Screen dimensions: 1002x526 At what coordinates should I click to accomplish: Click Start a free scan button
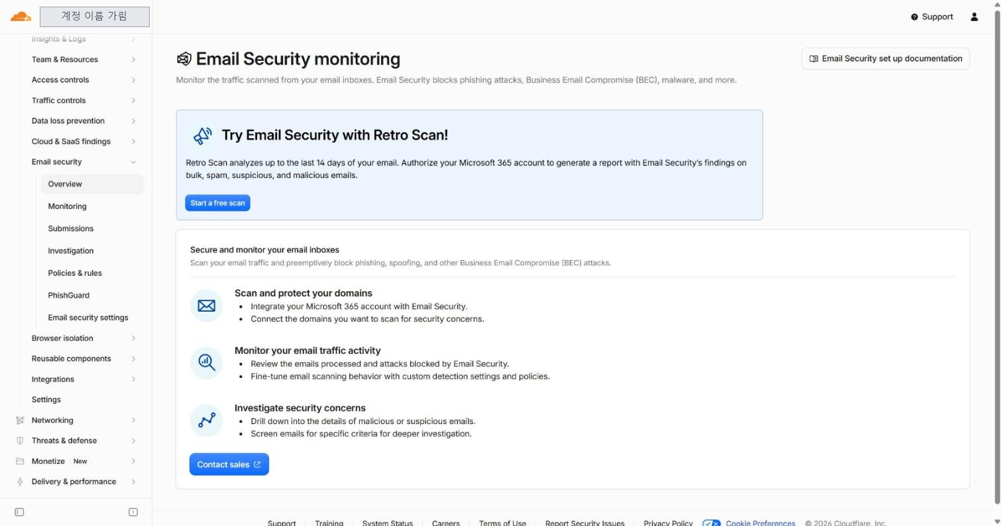click(217, 203)
